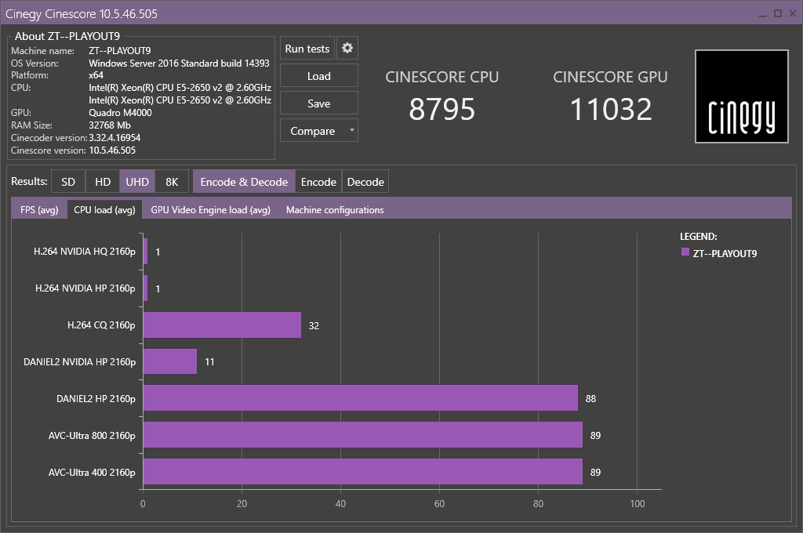This screenshot has width=803, height=533.
Task: Select the UHD results toggle
Action: 137,182
